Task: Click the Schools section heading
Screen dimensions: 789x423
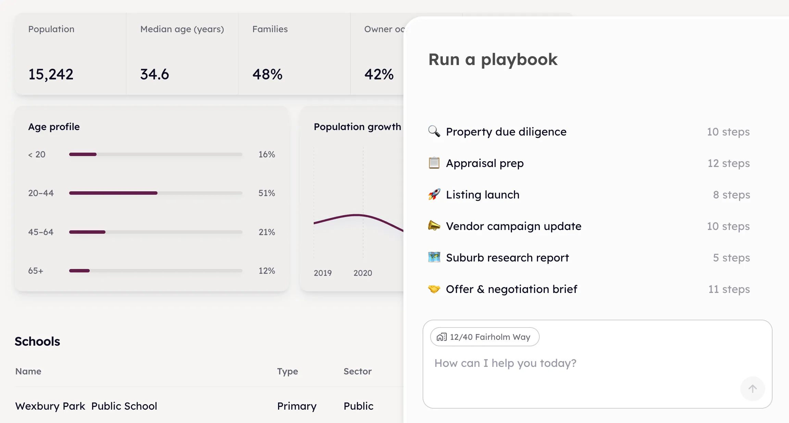Action: [x=37, y=342]
